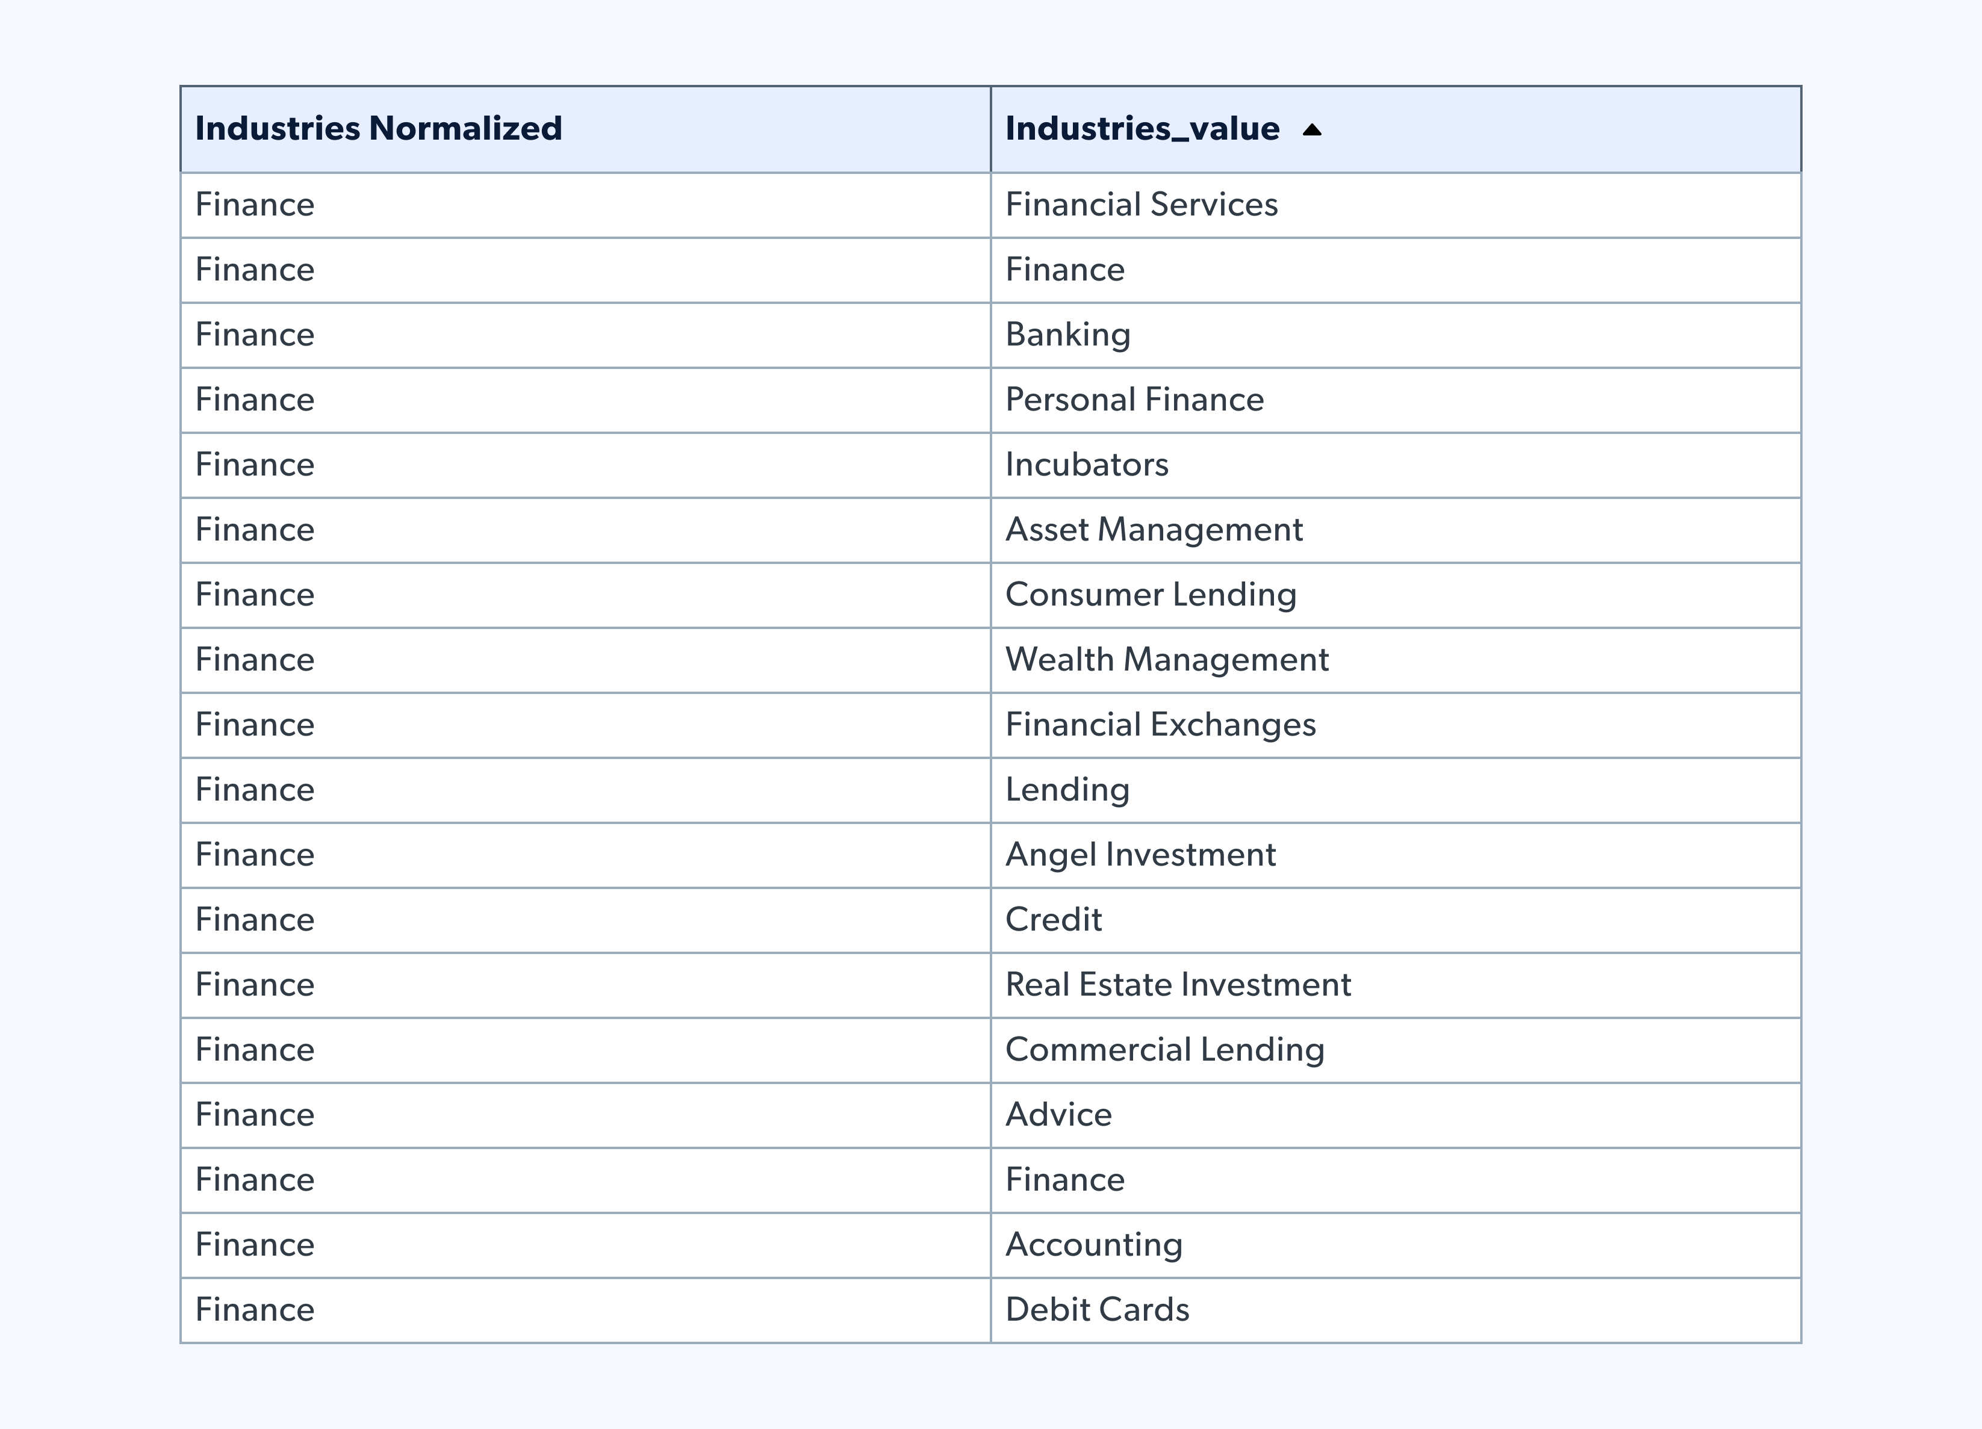Select the Commercial Lending cell
The image size is (1982, 1429).
1164,1050
